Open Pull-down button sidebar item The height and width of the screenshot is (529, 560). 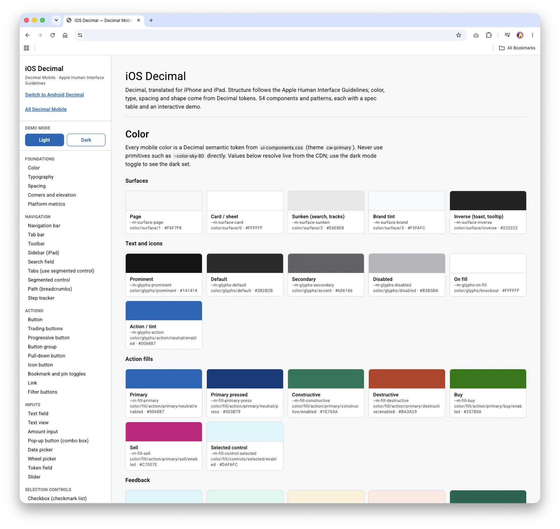[x=47, y=356]
